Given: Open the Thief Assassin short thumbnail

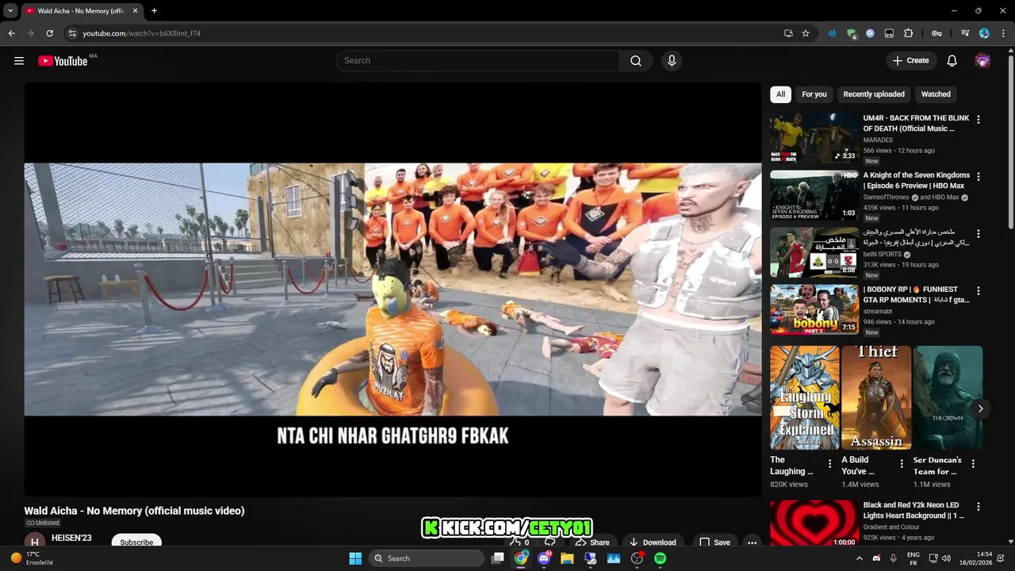Looking at the screenshot, I should click(876, 397).
